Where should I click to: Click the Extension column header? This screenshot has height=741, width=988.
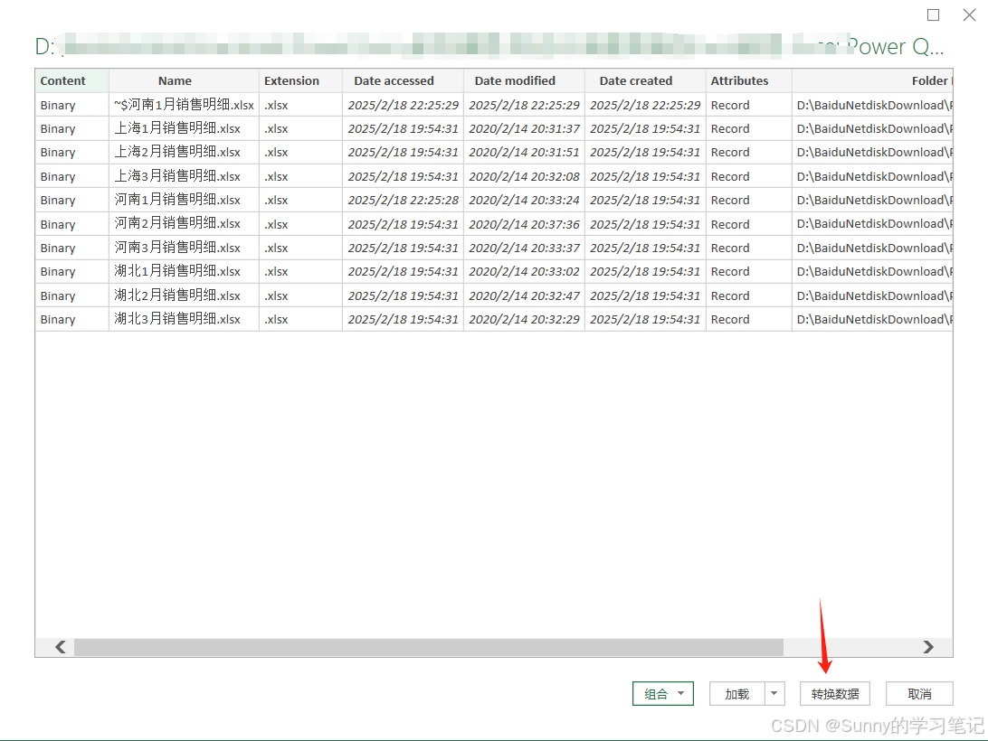tap(291, 80)
